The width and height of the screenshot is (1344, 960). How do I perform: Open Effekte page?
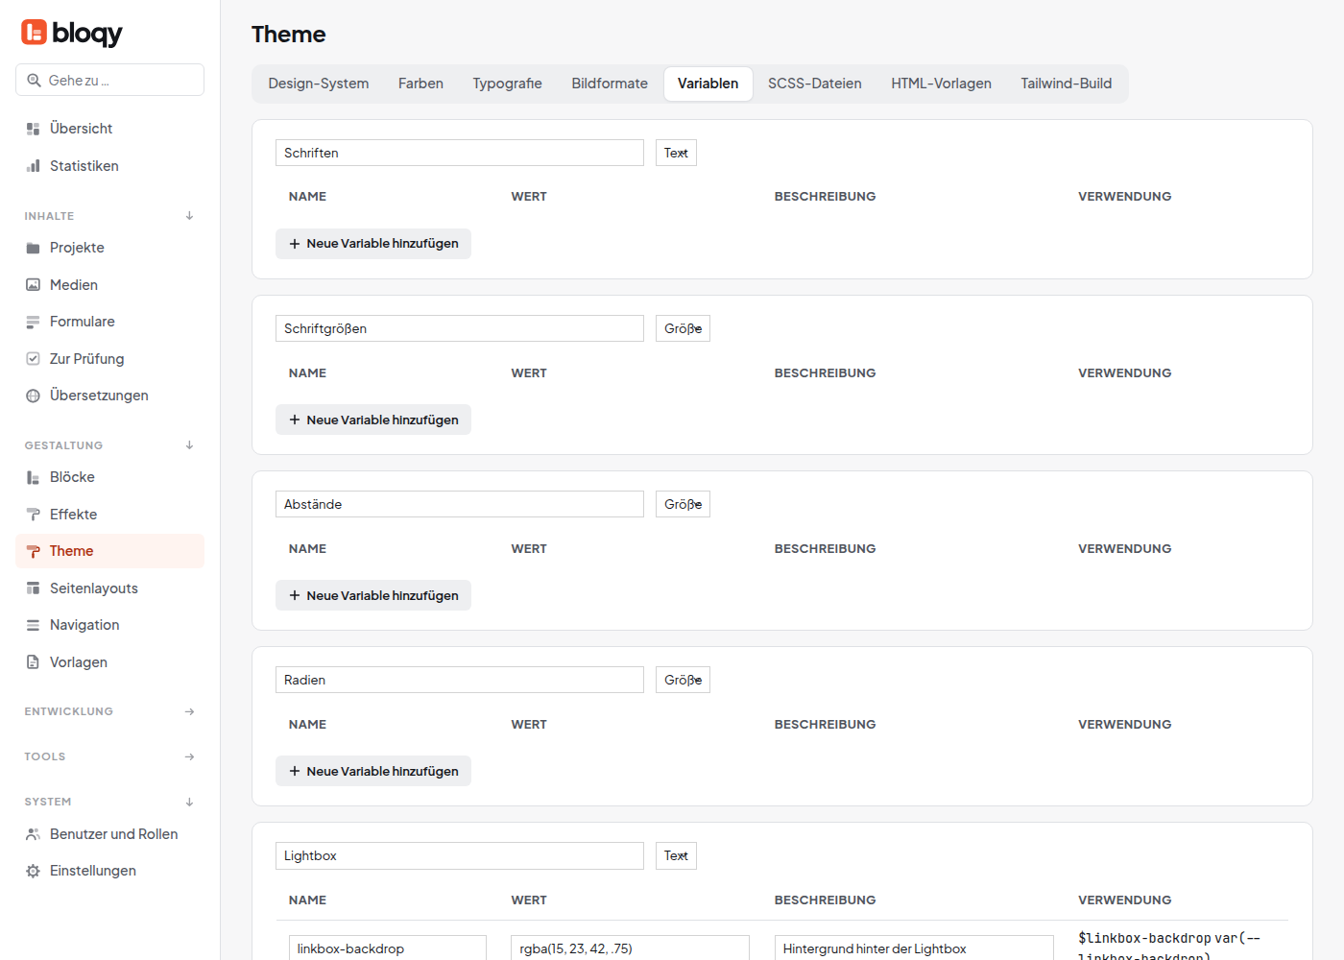point(109,515)
